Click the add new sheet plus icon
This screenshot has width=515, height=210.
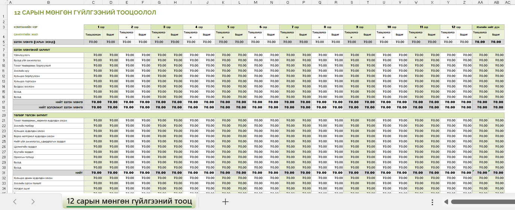pos(225,202)
